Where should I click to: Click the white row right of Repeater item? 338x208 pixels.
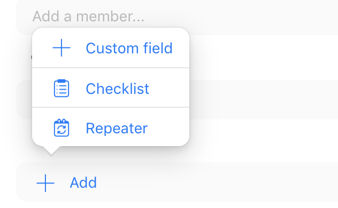click(263, 141)
